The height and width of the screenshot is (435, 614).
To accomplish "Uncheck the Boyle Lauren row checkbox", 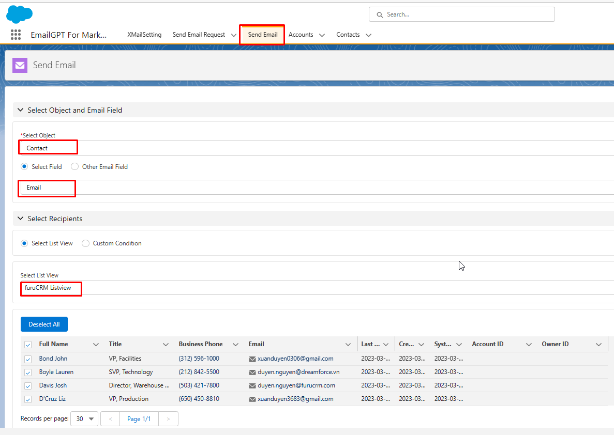I will tap(28, 372).
